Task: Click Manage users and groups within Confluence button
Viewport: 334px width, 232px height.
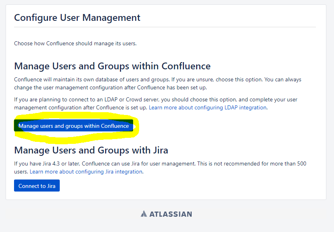Action: coord(73,125)
